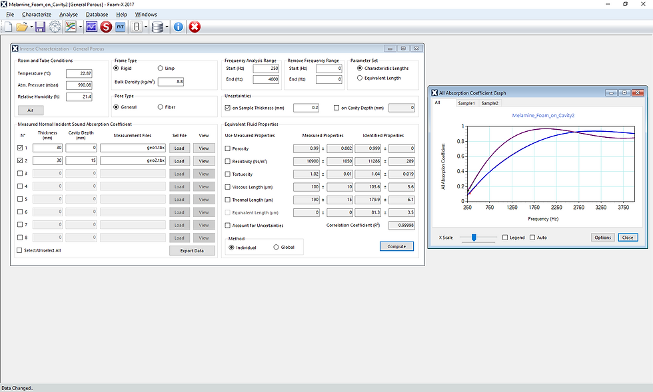Select the All tab in the graph window
Image resolution: width=653 pixels, height=392 pixels.
437,102
